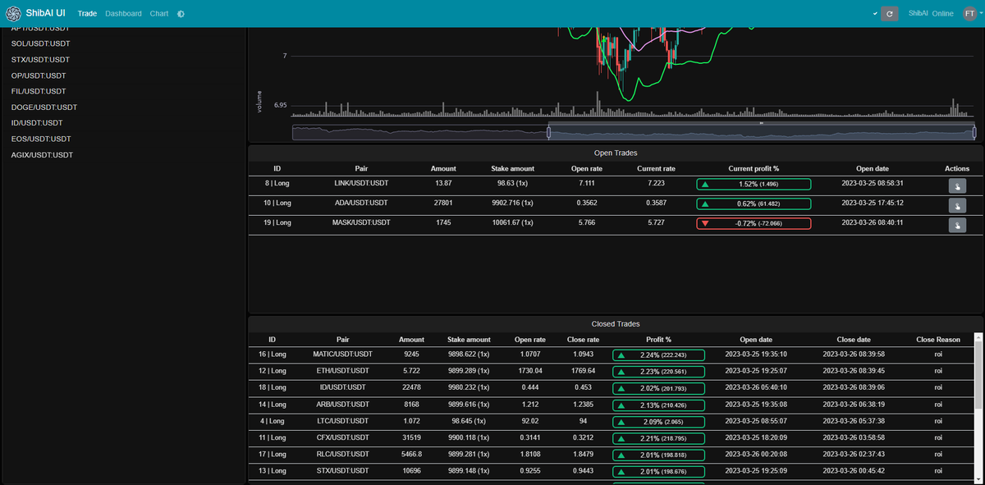
Task: Click the right handle of chart range slider
Action: [974, 132]
